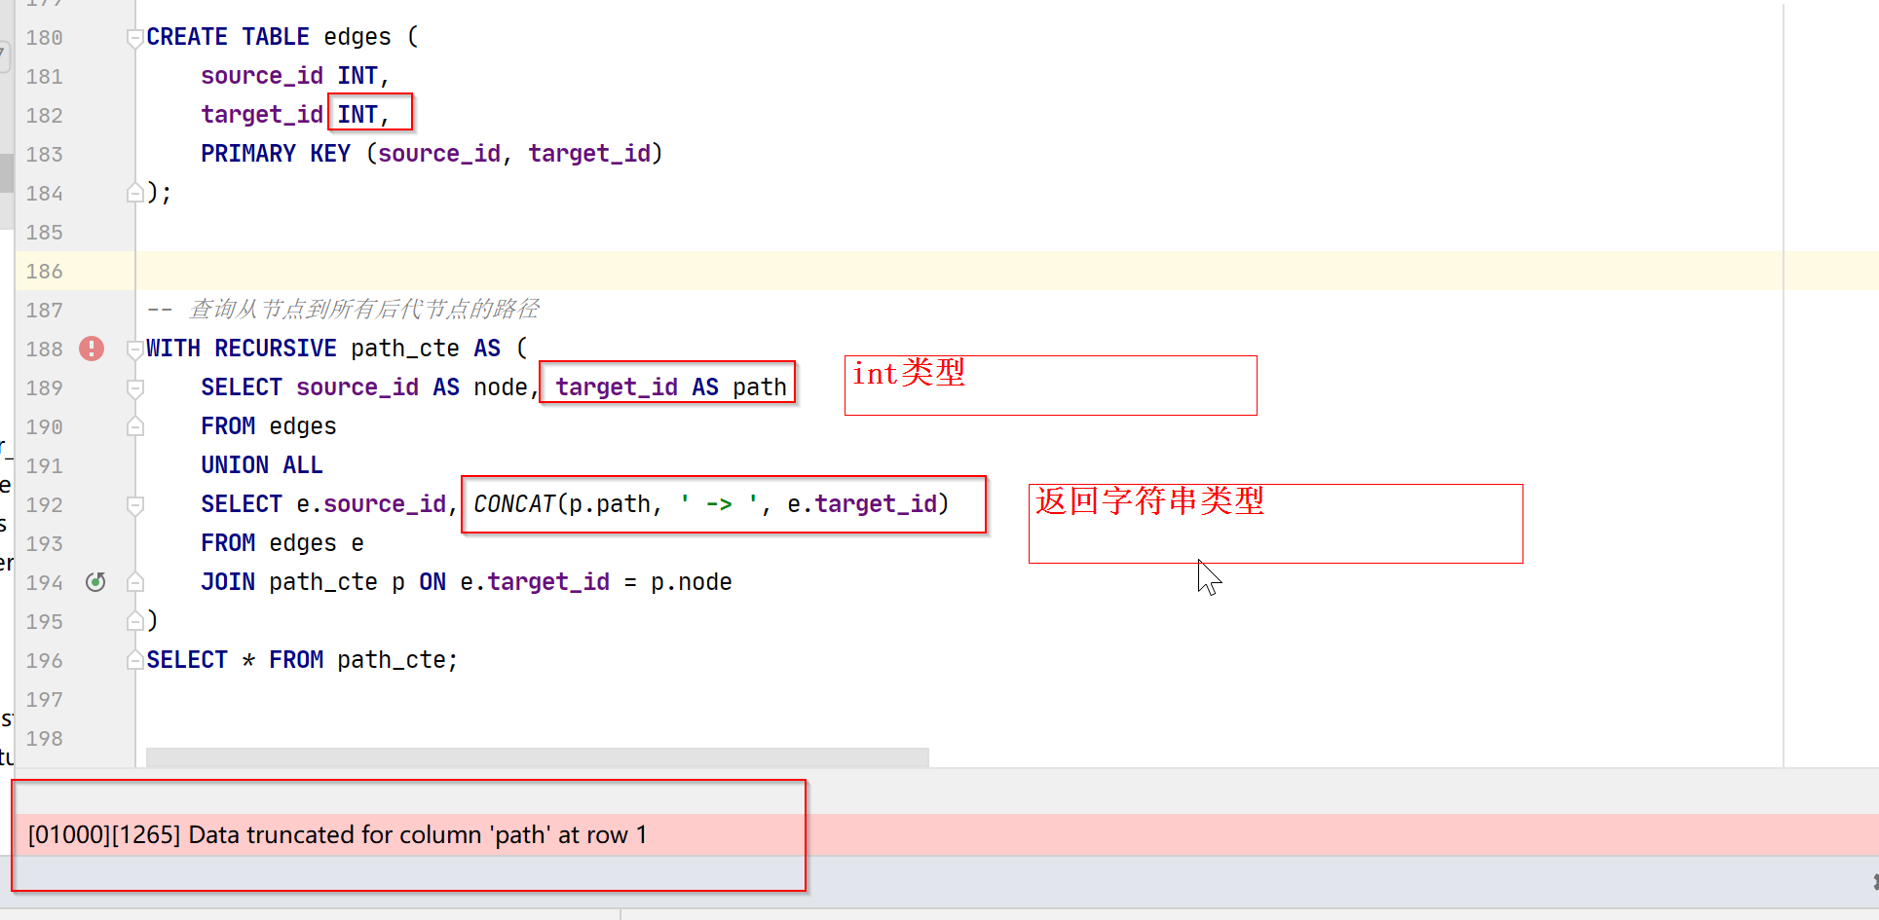This screenshot has height=920, width=1879.
Task: Click line number 186 in the gutter
Action: pyautogui.click(x=45, y=272)
